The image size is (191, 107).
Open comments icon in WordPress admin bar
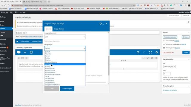coord(16,12)
